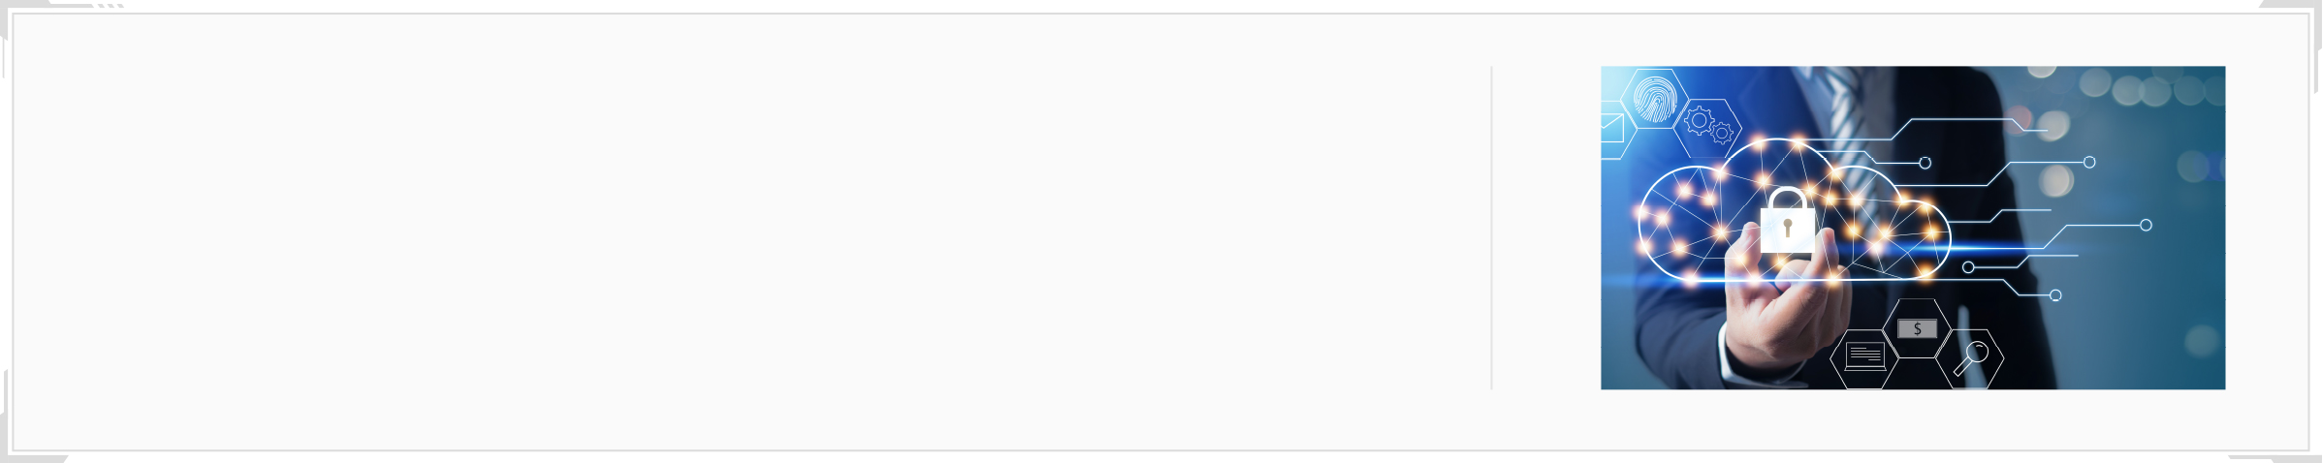
Task: Select the double gears hexagon icon
Action: pyautogui.click(x=1708, y=128)
